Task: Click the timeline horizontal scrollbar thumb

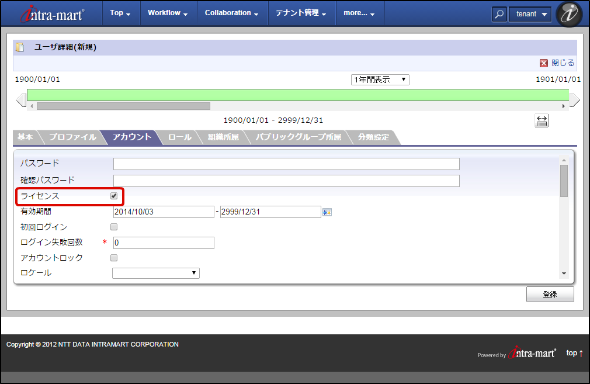Action: coord(123,106)
